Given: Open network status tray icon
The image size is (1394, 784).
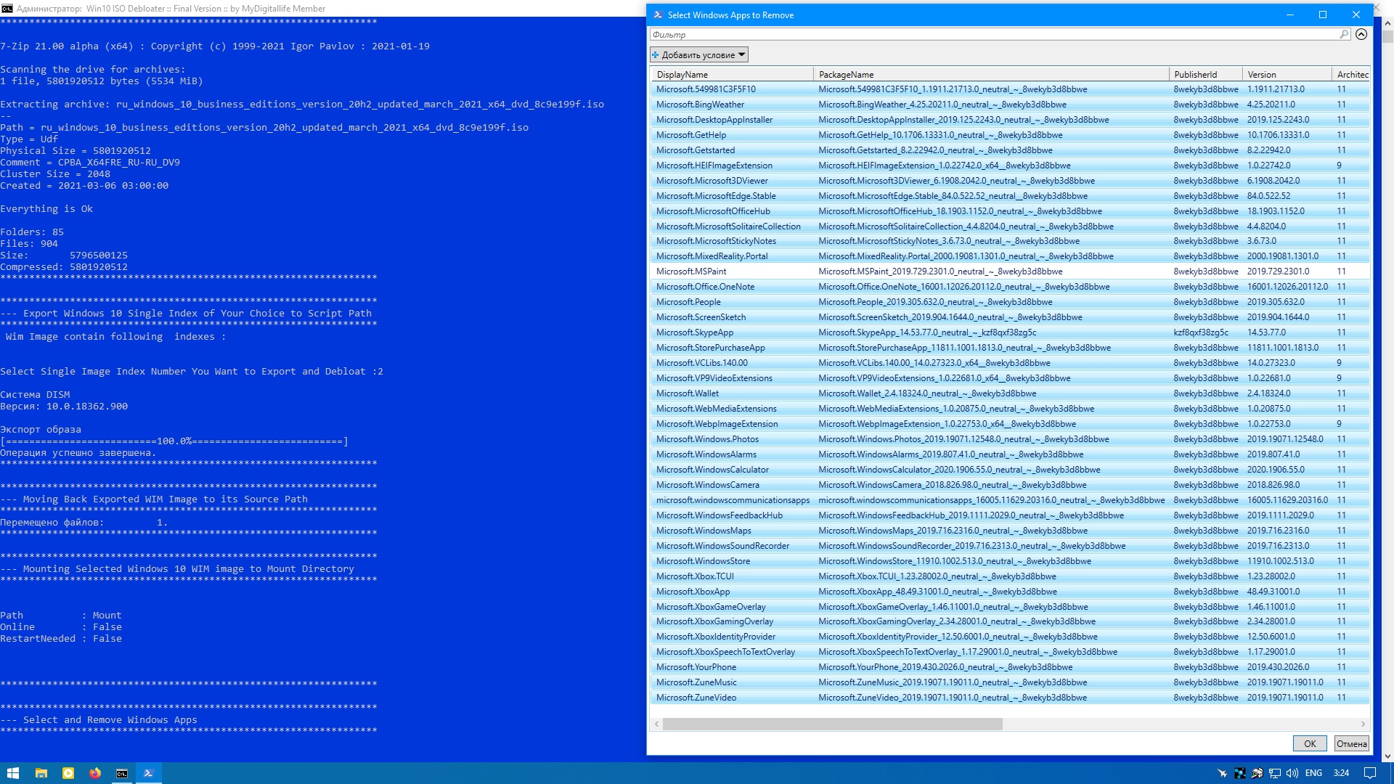Looking at the screenshot, I should click(x=1274, y=773).
